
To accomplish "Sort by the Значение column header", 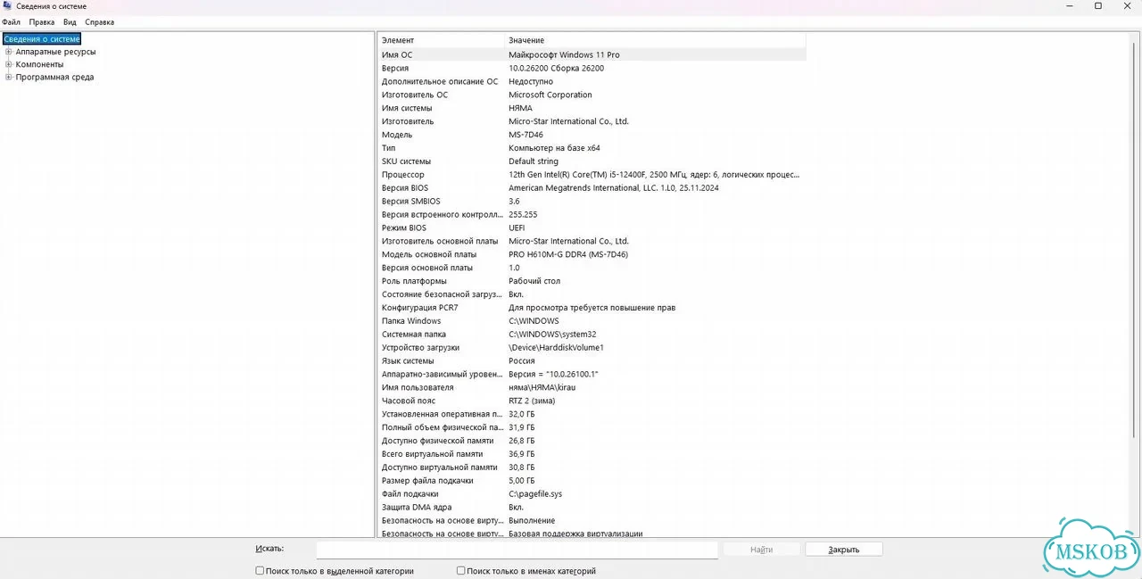I will [656, 40].
